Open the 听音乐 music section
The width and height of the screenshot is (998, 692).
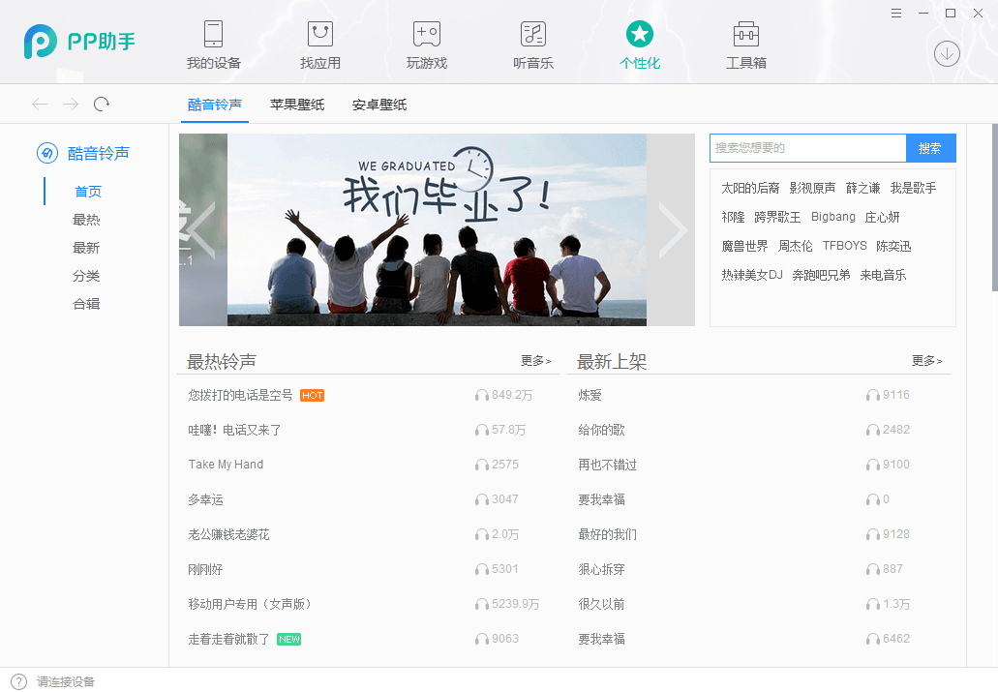tap(533, 45)
